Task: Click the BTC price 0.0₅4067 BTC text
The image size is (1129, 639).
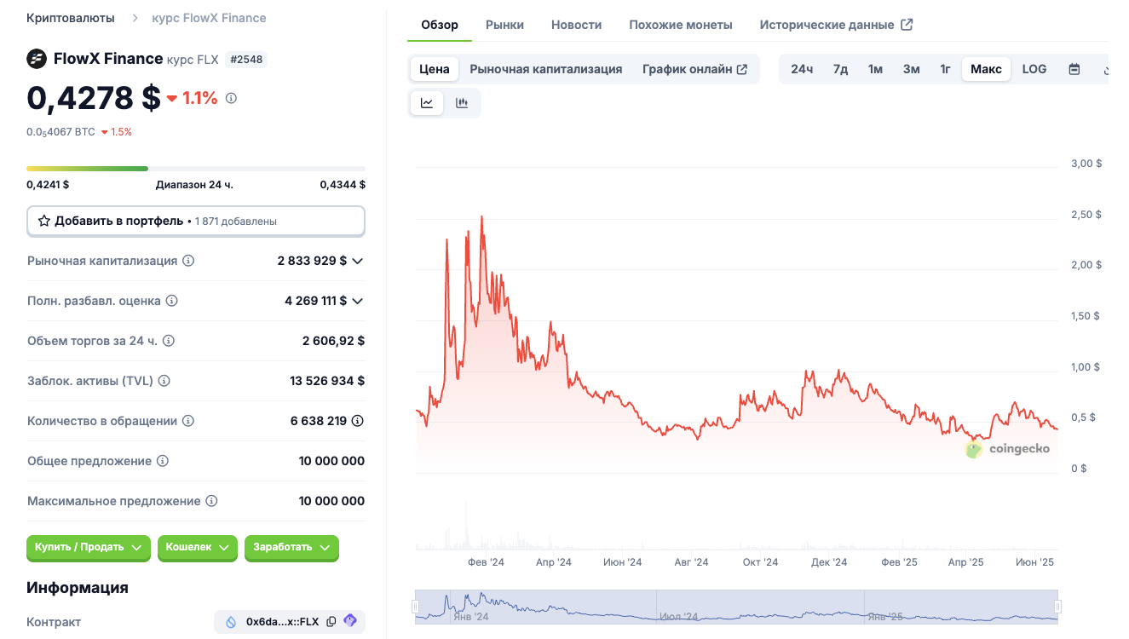Action: 60,132
